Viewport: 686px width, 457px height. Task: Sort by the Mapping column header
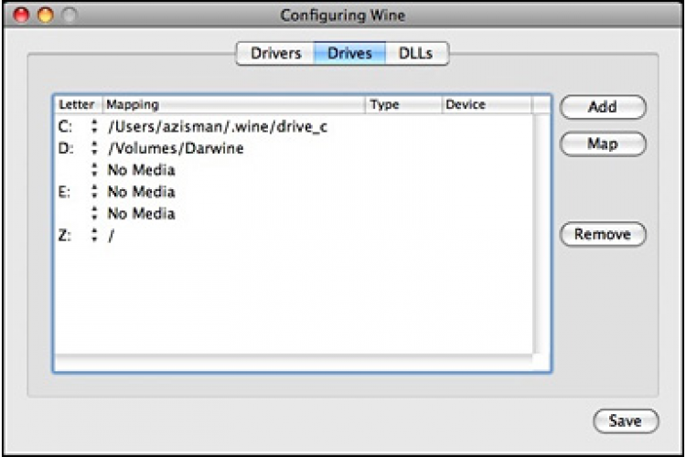click(x=234, y=104)
